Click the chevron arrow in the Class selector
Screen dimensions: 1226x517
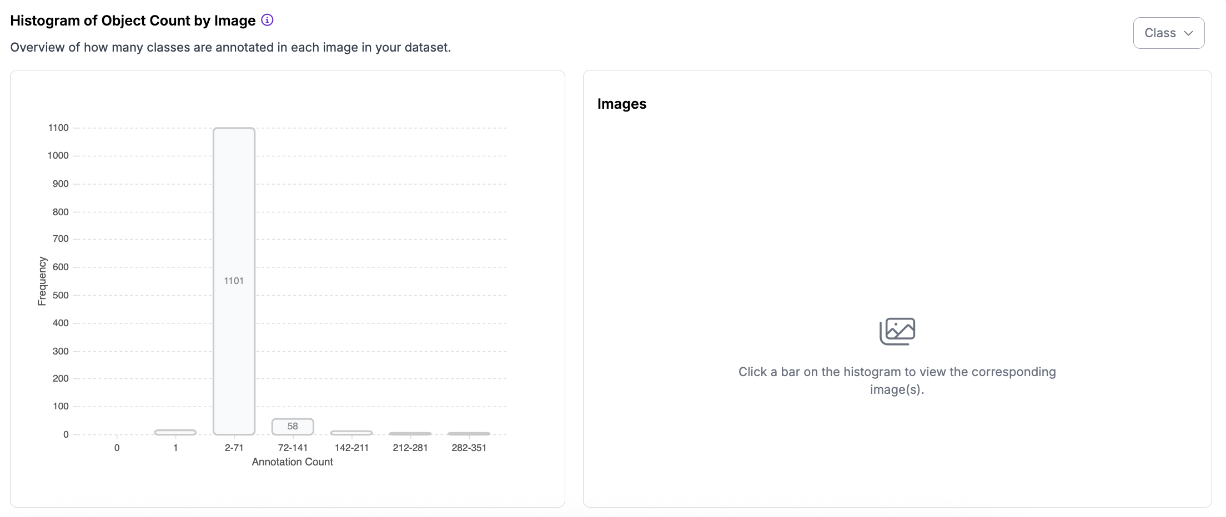[x=1188, y=33]
